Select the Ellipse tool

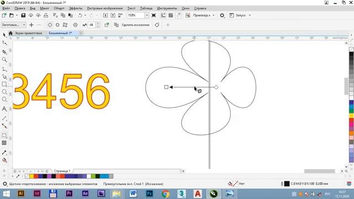[4, 92]
